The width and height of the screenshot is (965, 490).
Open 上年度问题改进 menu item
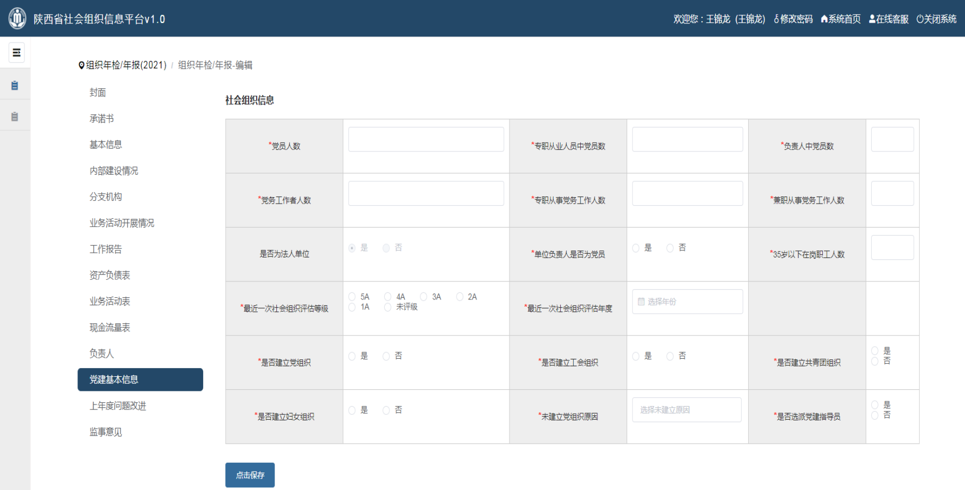(x=118, y=406)
